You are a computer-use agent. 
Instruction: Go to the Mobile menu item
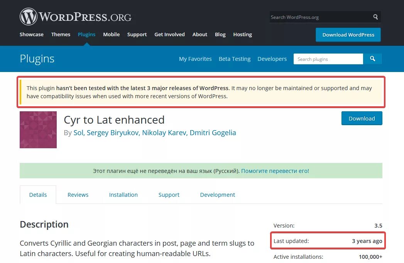[x=111, y=34]
